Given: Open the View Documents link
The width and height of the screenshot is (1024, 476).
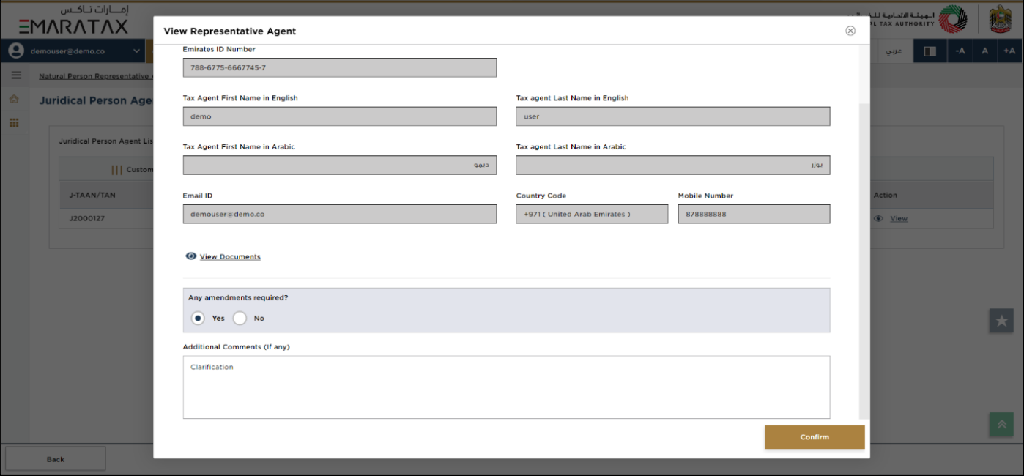Looking at the screenshot, I should coord(230,257).
